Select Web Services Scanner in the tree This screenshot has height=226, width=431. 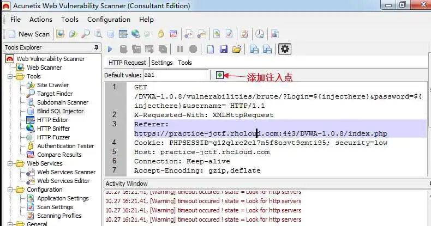click(66, 172)
